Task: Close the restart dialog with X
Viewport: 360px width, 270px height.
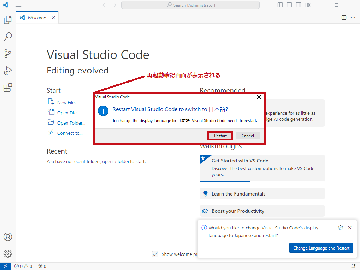Action: click(x=259, y=97)
